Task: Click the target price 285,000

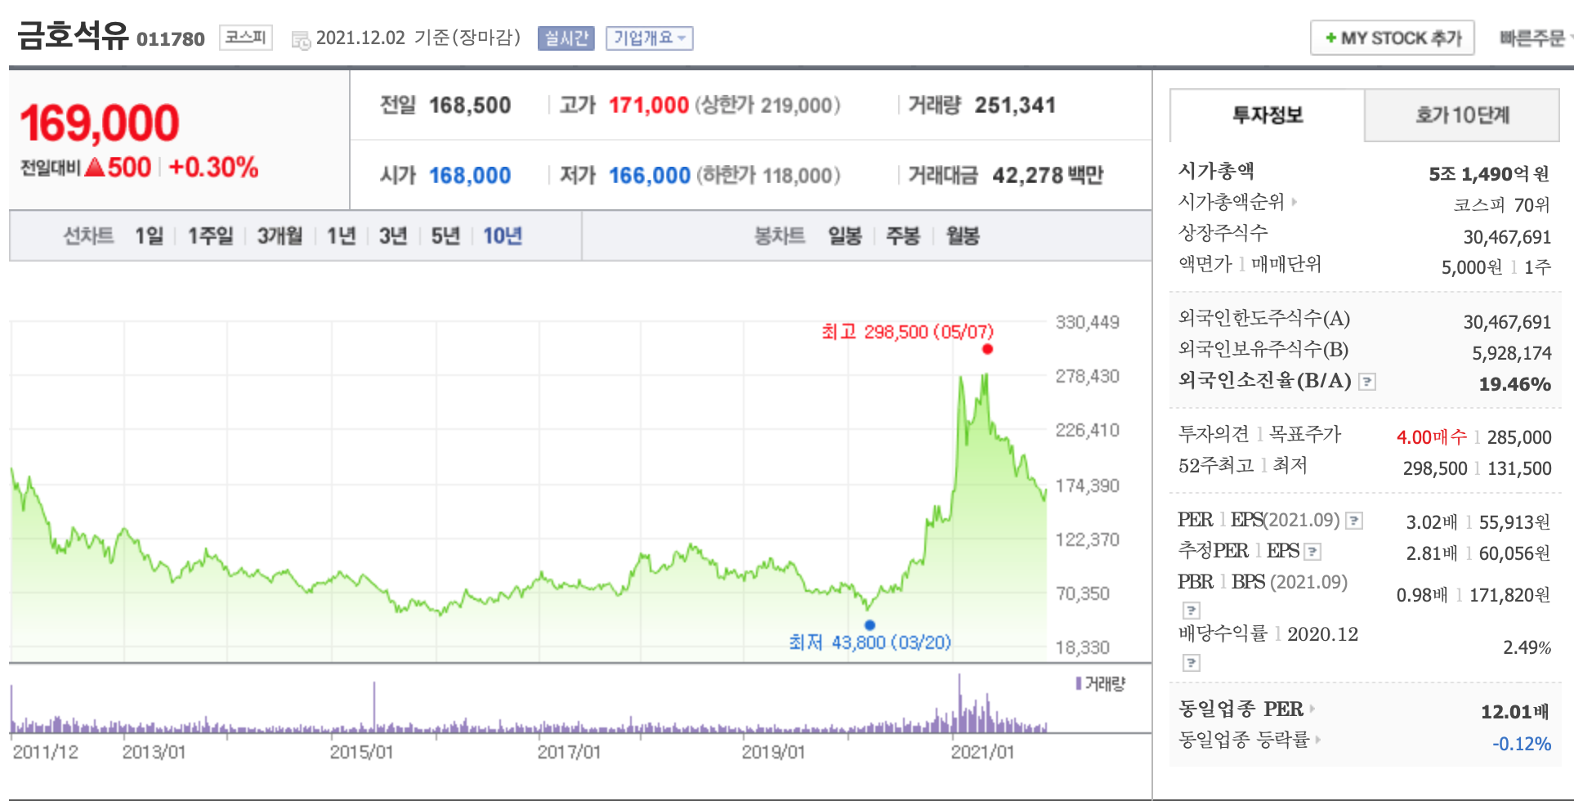Action: point(1519,437)
